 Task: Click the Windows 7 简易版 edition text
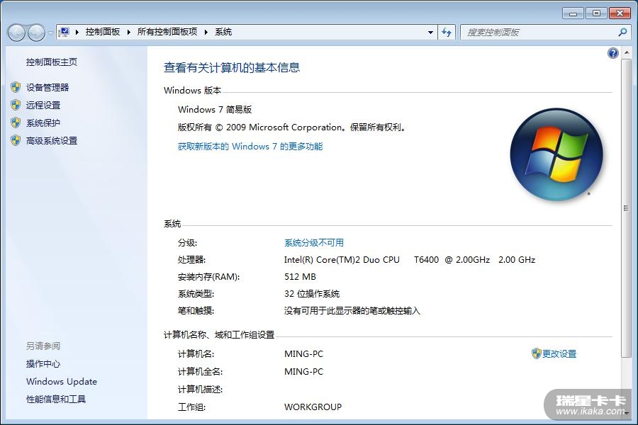214,109
